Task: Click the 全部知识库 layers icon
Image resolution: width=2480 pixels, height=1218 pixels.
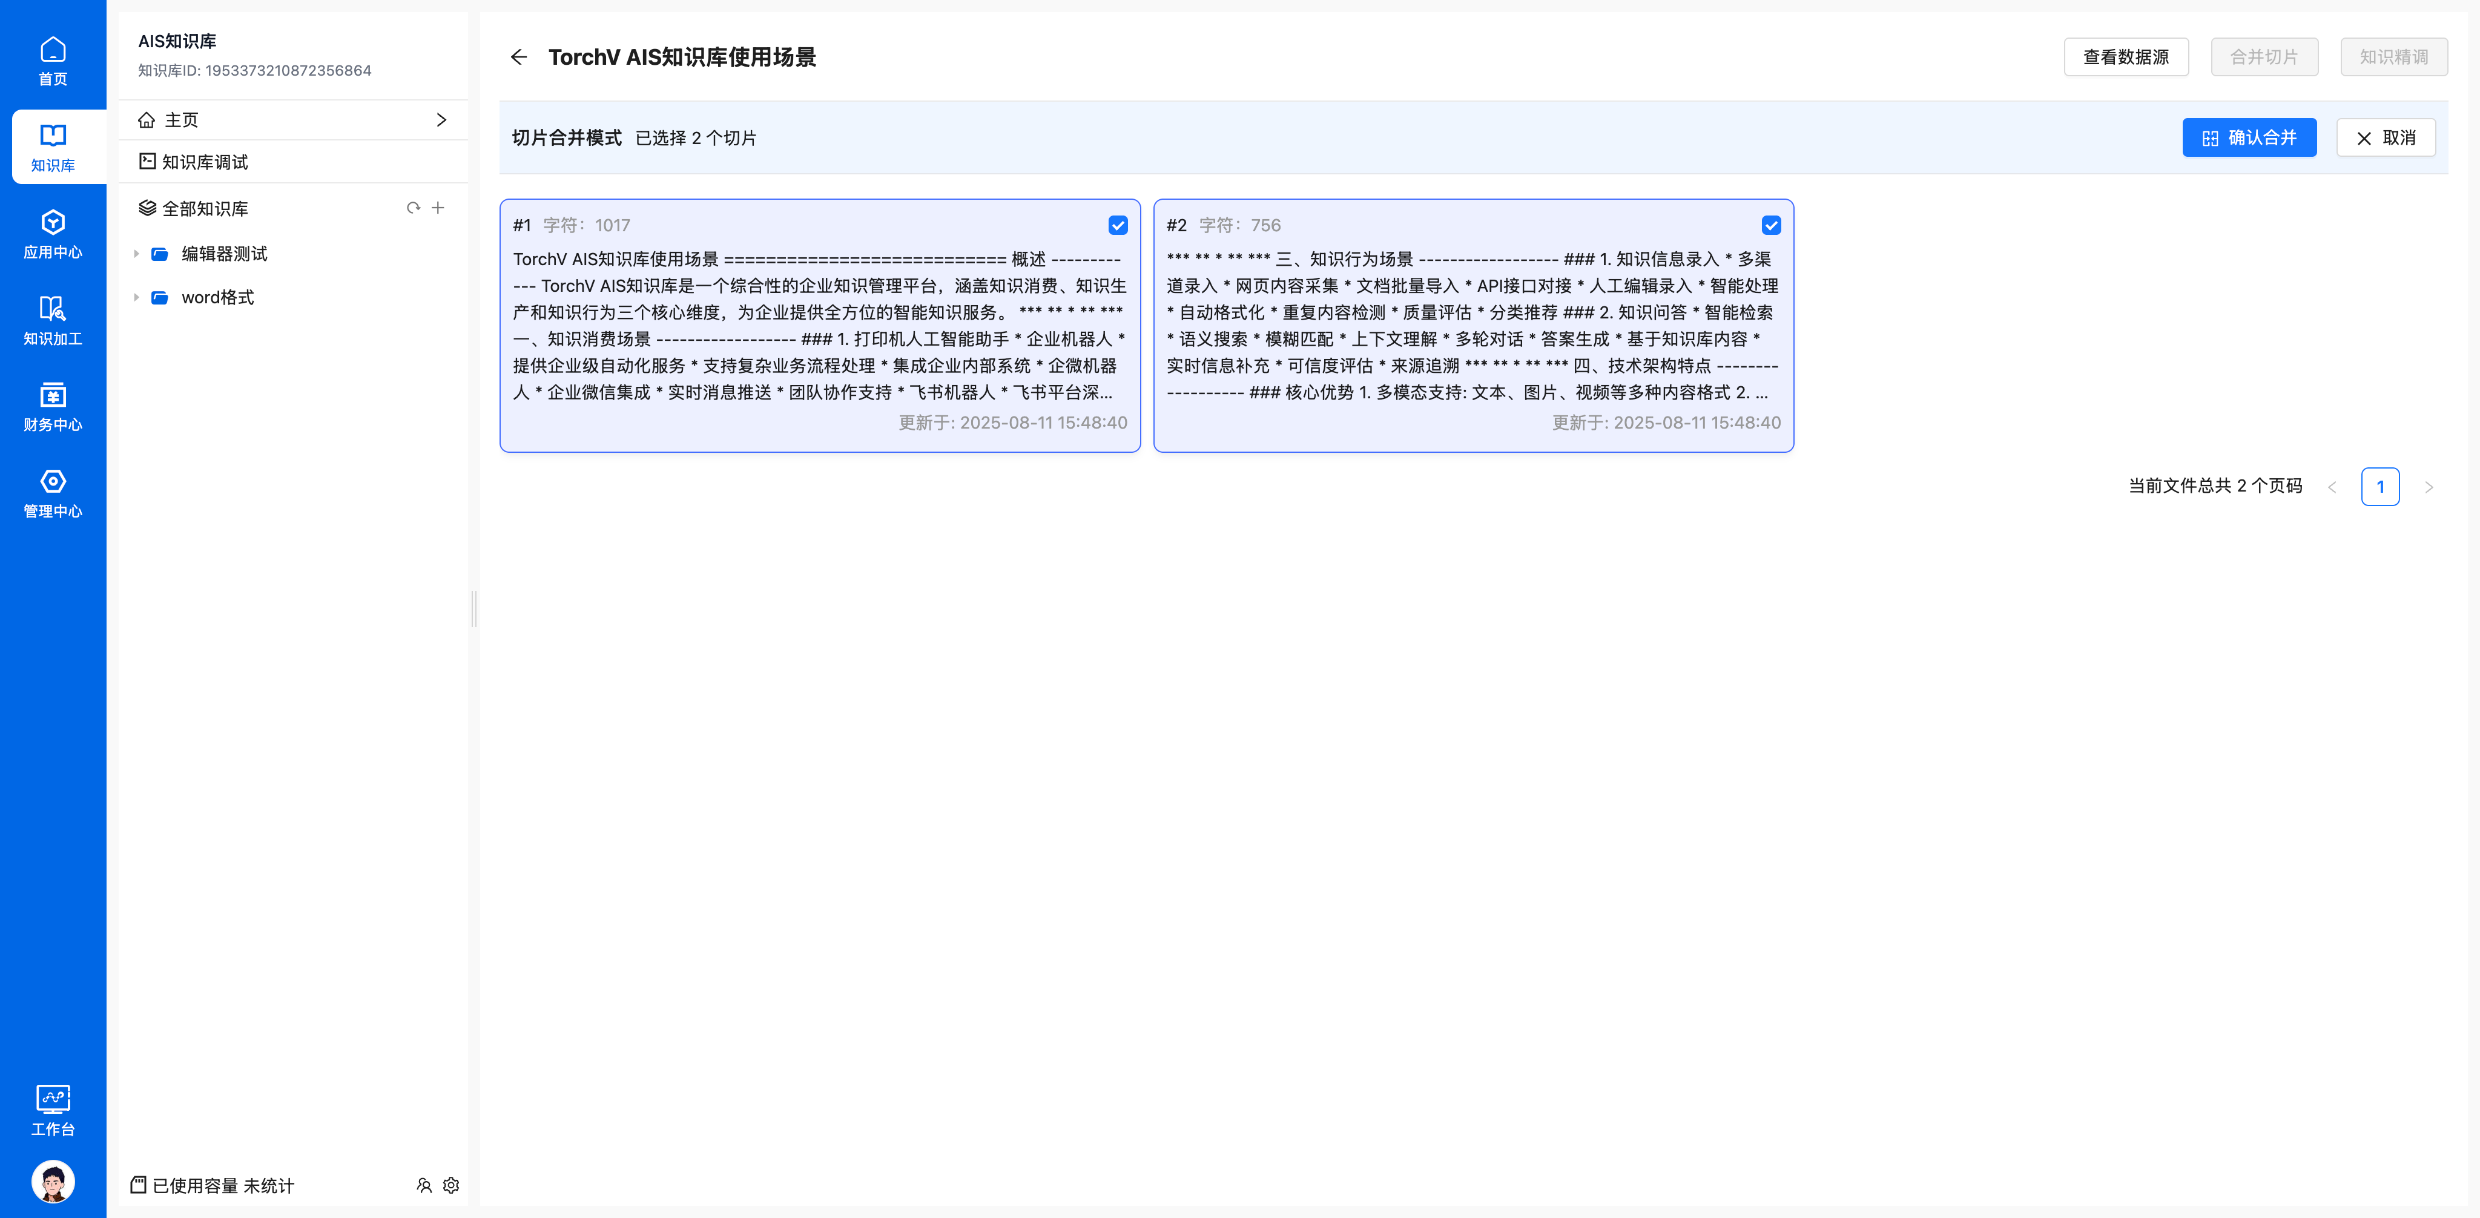Action: click(x=147, y=208)
